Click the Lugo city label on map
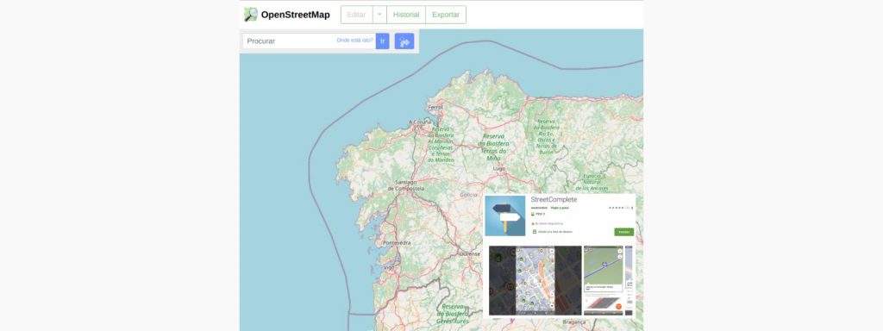 [x=498, y=168]
